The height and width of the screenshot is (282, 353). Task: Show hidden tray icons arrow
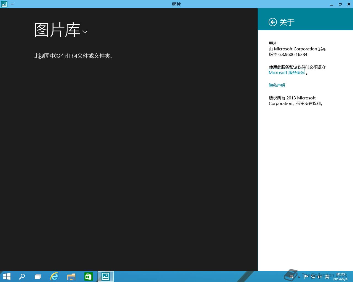[299, 277]
